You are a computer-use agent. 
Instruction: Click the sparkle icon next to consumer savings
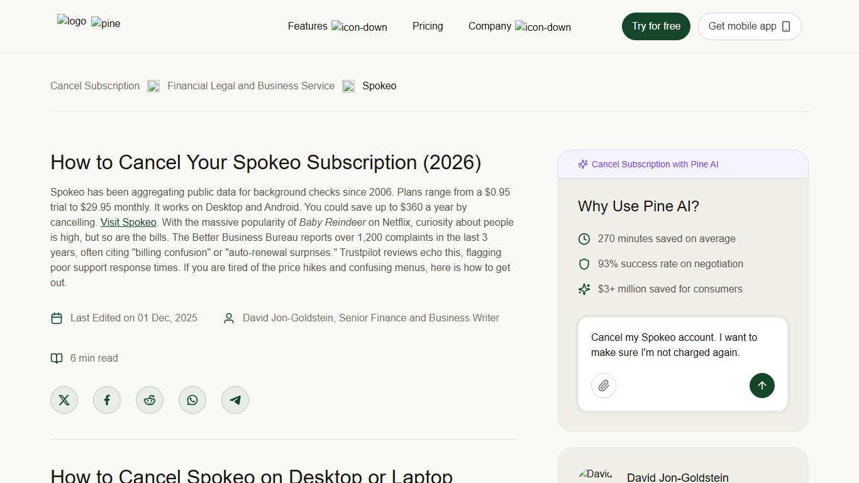[x=584, y=289]
